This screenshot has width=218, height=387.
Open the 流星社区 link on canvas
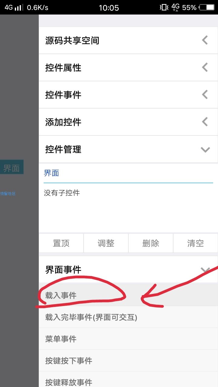coord(8,193)
